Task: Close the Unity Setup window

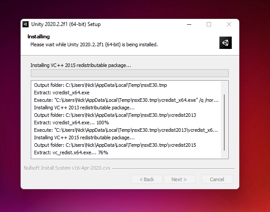Action: [x=229, y=24]
